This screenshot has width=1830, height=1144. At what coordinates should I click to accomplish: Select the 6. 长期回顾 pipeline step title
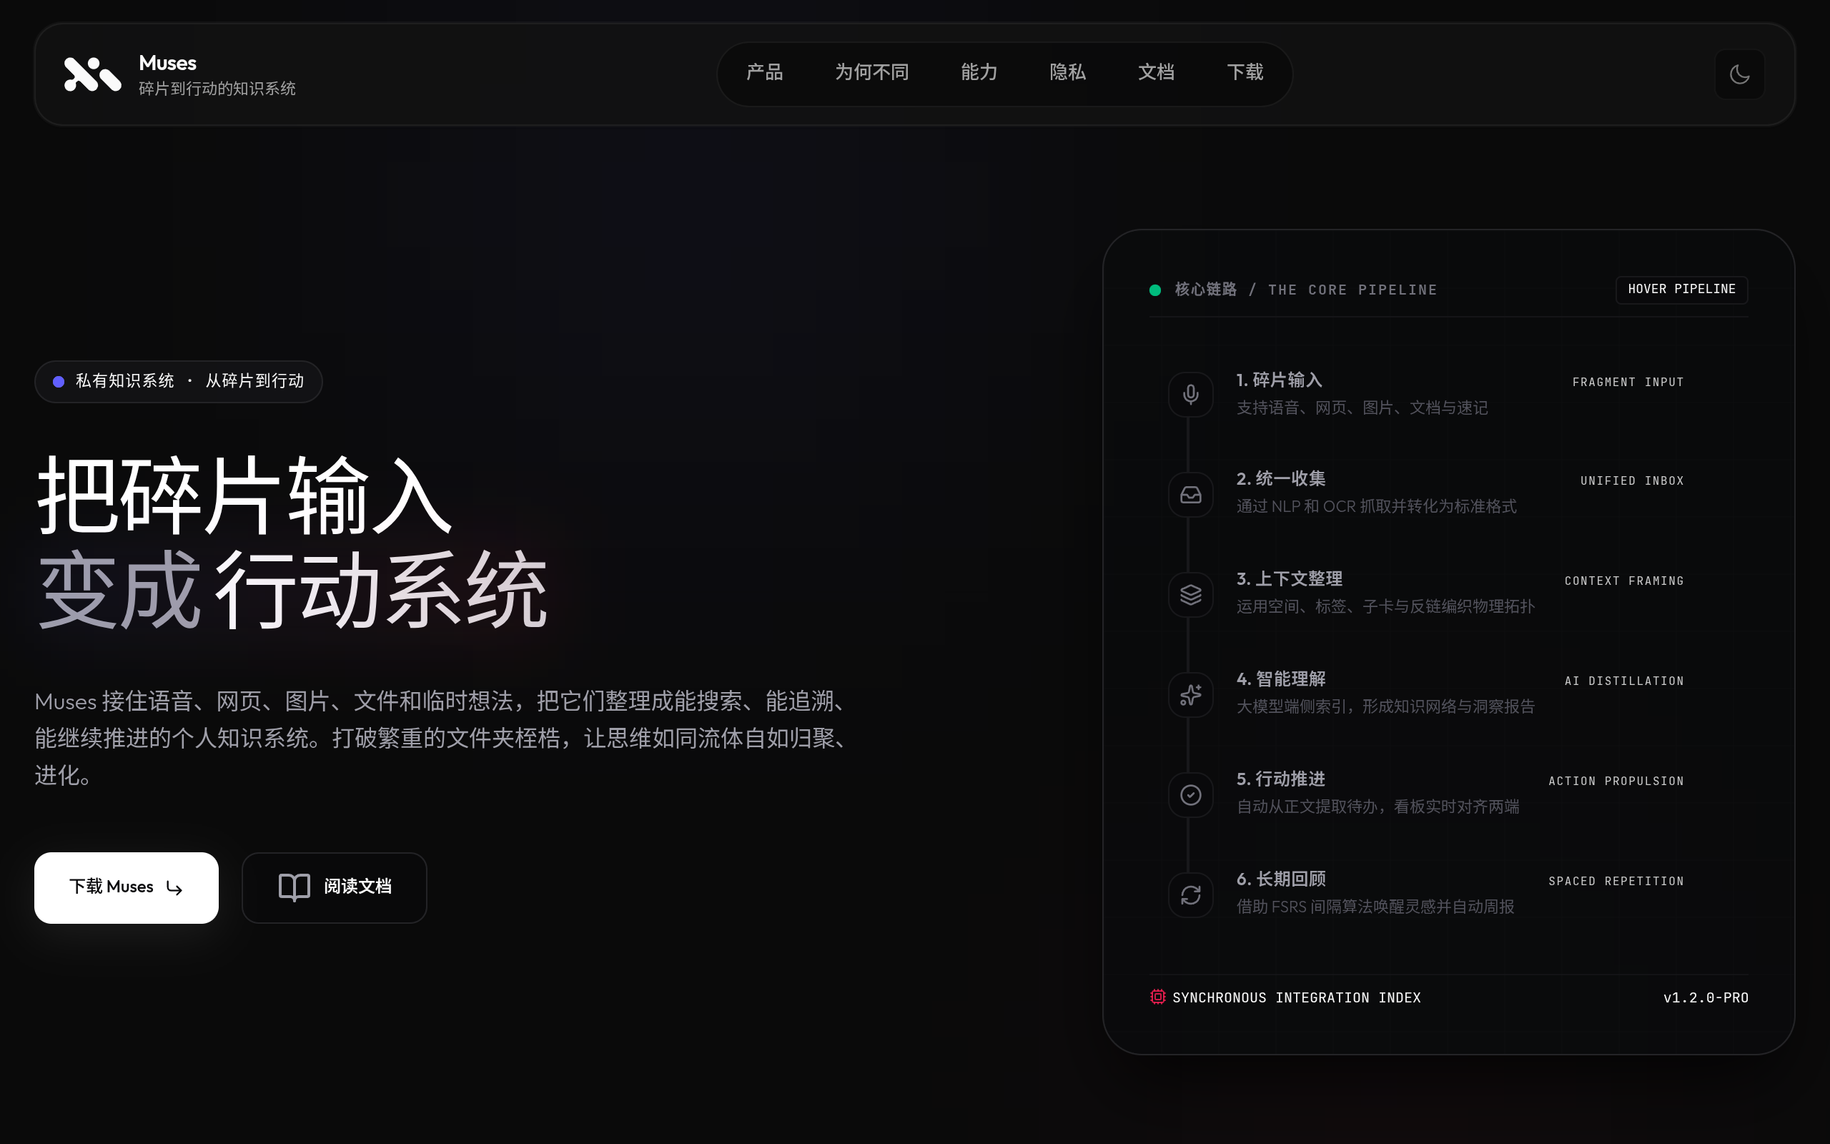pyautogui.click(x=1280, y=879)
